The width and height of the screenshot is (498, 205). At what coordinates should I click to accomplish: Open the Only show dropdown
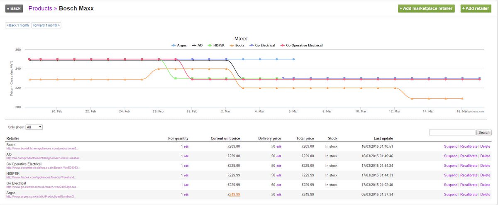click(34, 127)
